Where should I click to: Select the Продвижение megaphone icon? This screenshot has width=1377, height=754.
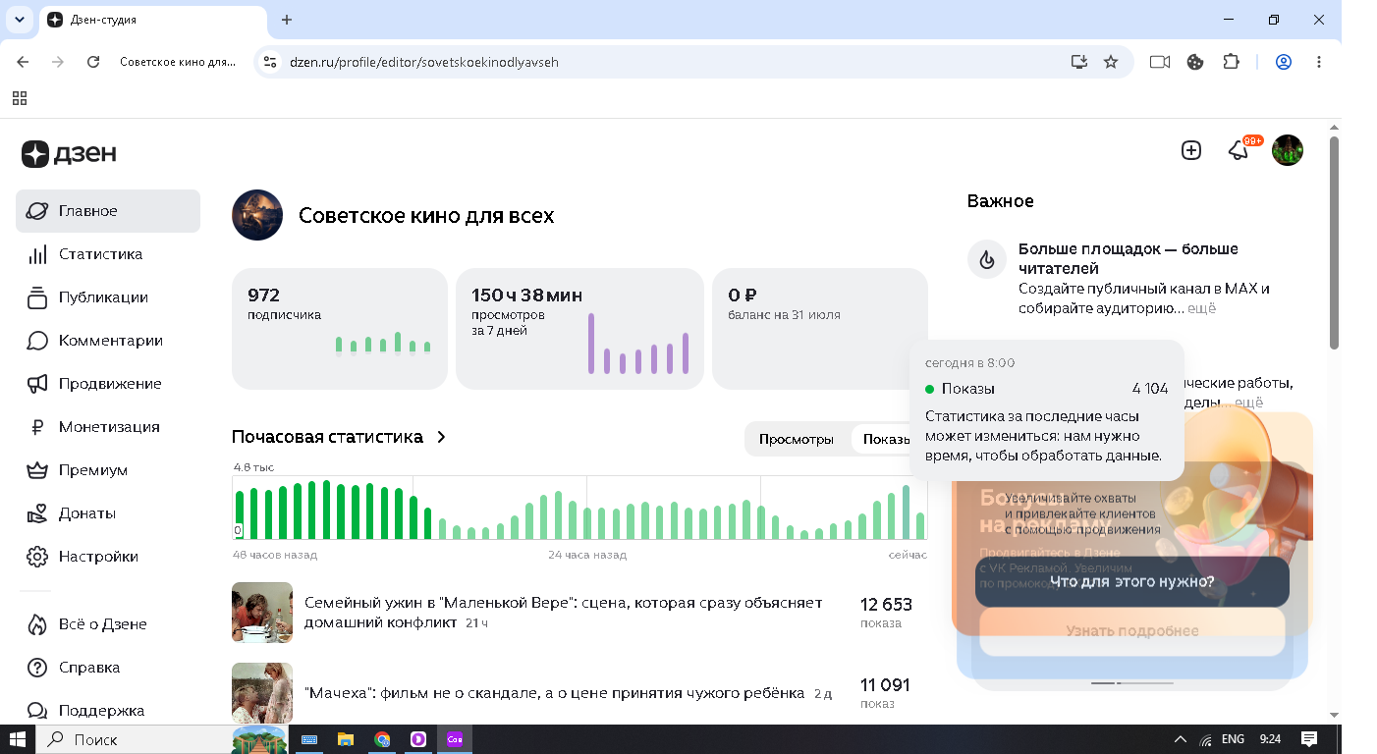[37, 384]
